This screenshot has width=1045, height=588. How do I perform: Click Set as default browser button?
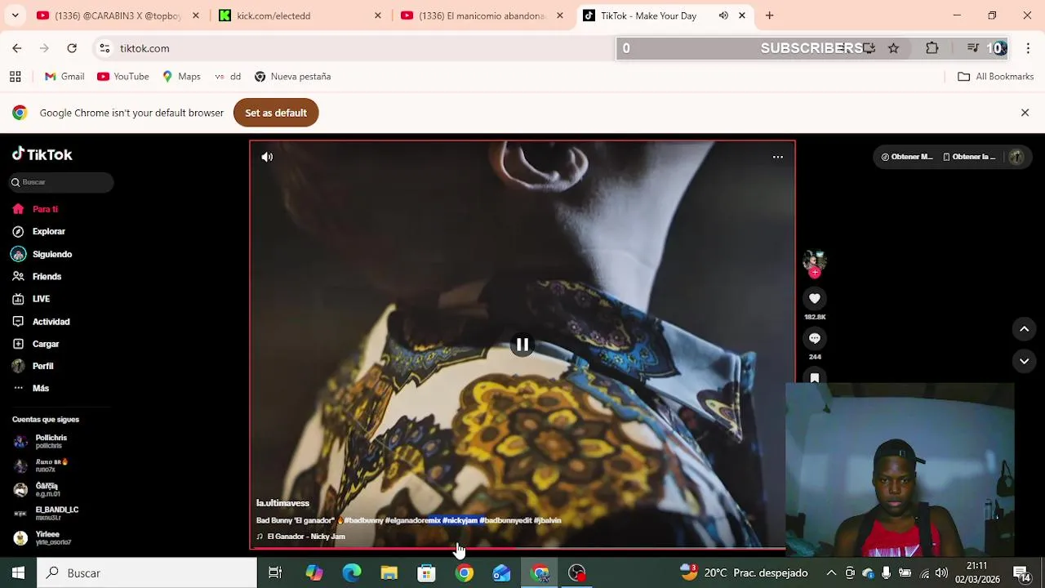point(276,113)
